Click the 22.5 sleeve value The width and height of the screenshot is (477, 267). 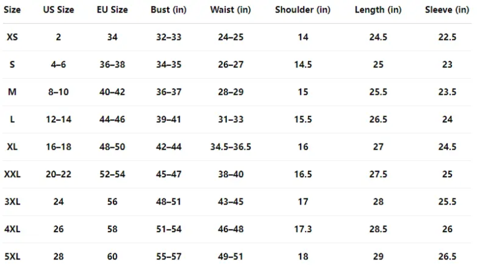(x=447, y=37)
